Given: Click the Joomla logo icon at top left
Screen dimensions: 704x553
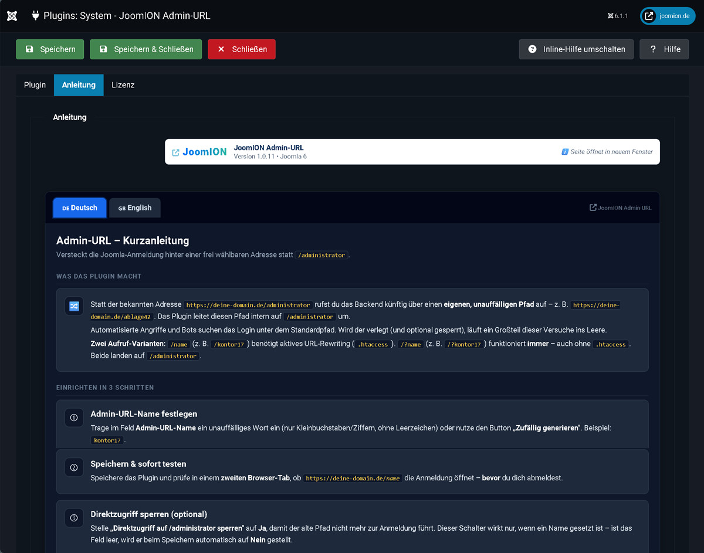Looking at the screenshot, I should pyautogui.click(x=12, y=16).
